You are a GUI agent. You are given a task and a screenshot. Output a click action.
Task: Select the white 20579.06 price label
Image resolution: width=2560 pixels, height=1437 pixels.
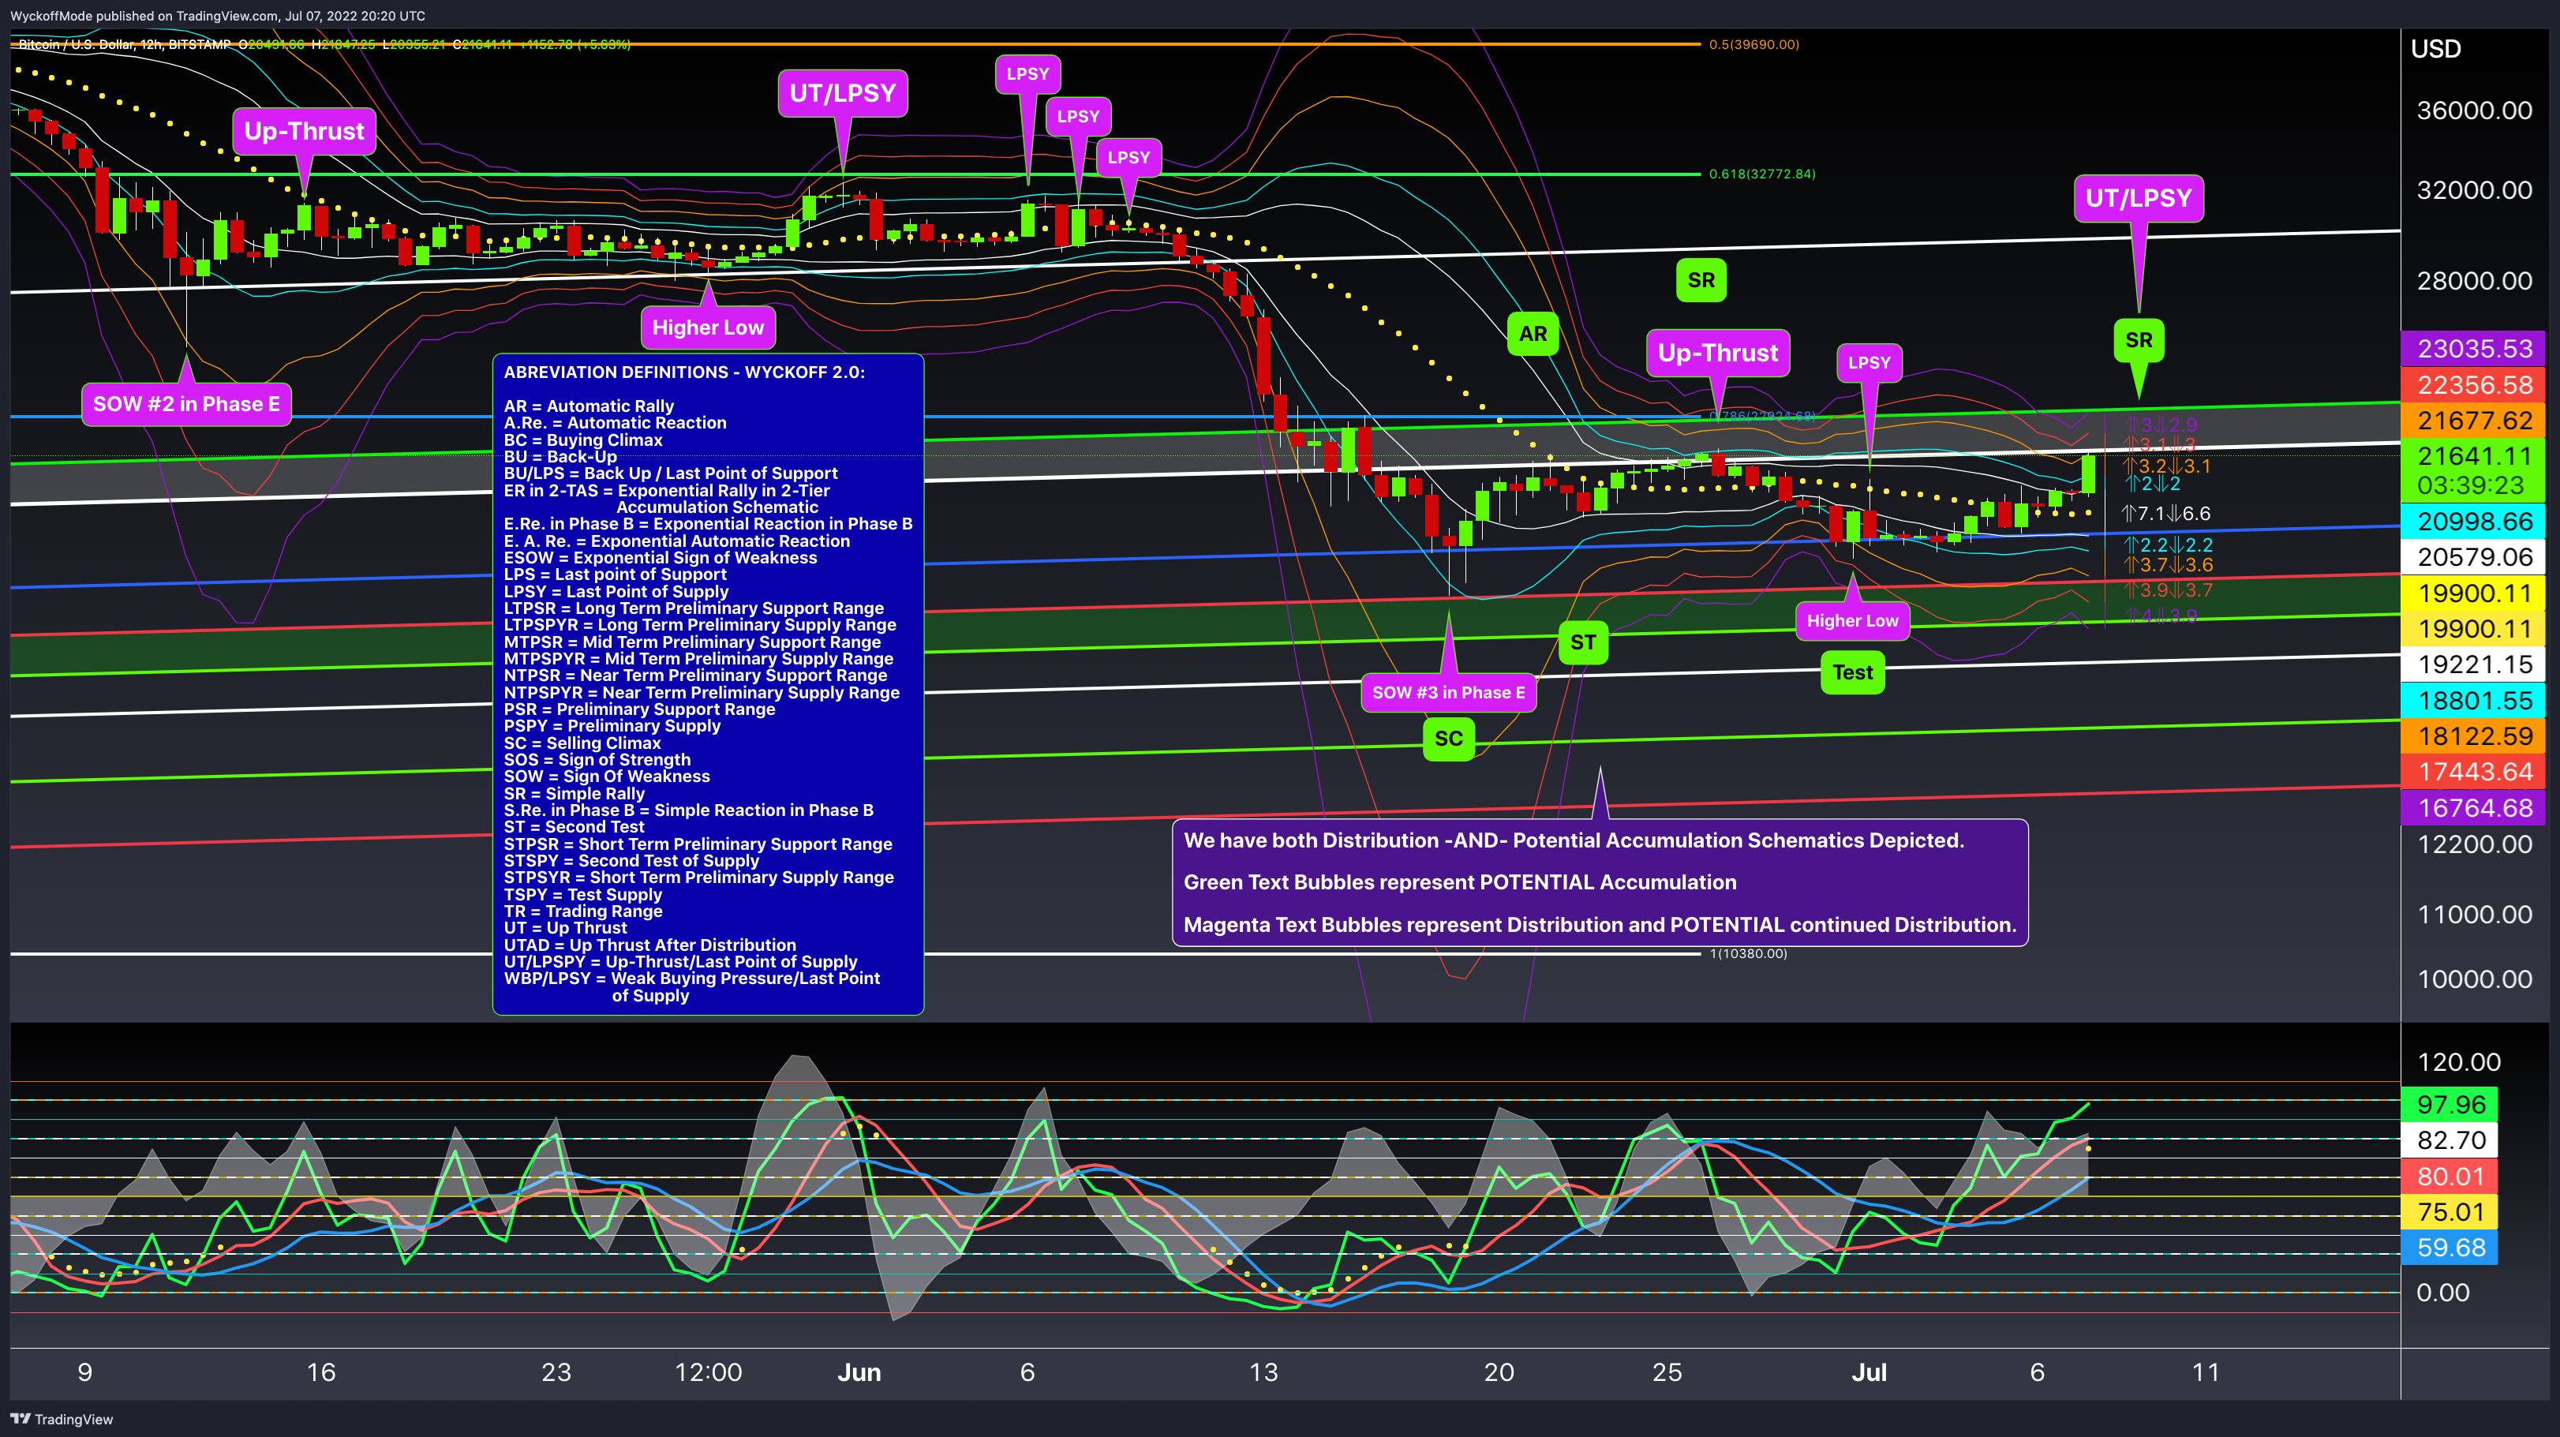point(2473,557)
